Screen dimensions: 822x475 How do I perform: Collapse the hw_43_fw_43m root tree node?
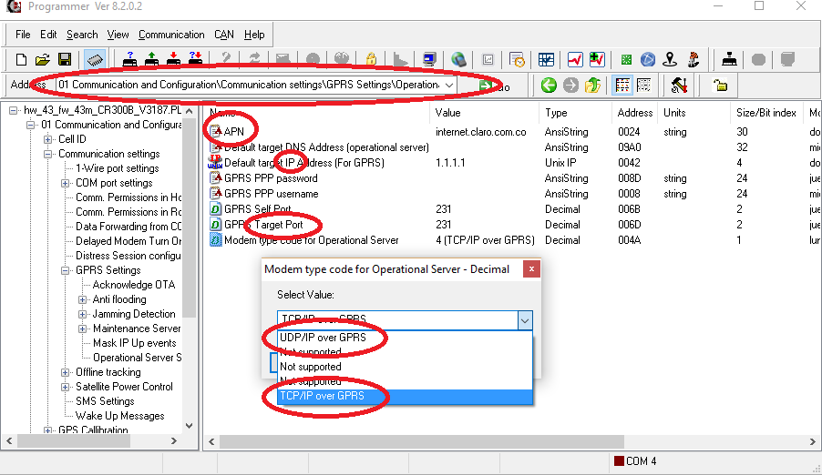point(14,110)
